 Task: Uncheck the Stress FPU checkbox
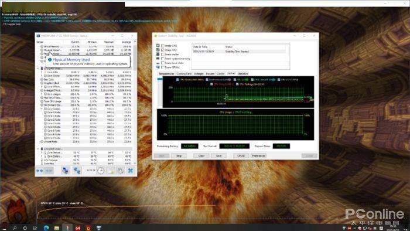[163, 50]
